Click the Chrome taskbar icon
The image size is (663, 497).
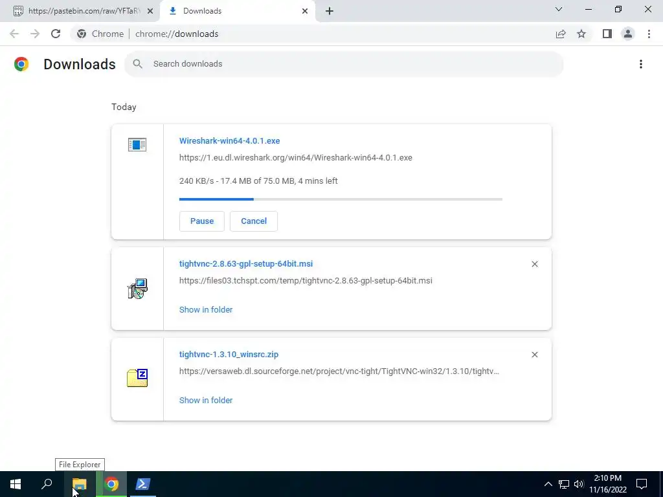point(111,484)
